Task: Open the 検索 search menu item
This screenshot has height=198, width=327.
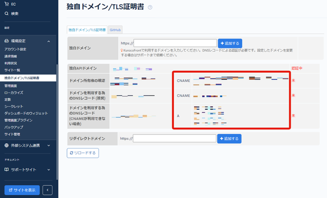Action: pyautogui.click(x=11, y=14)
